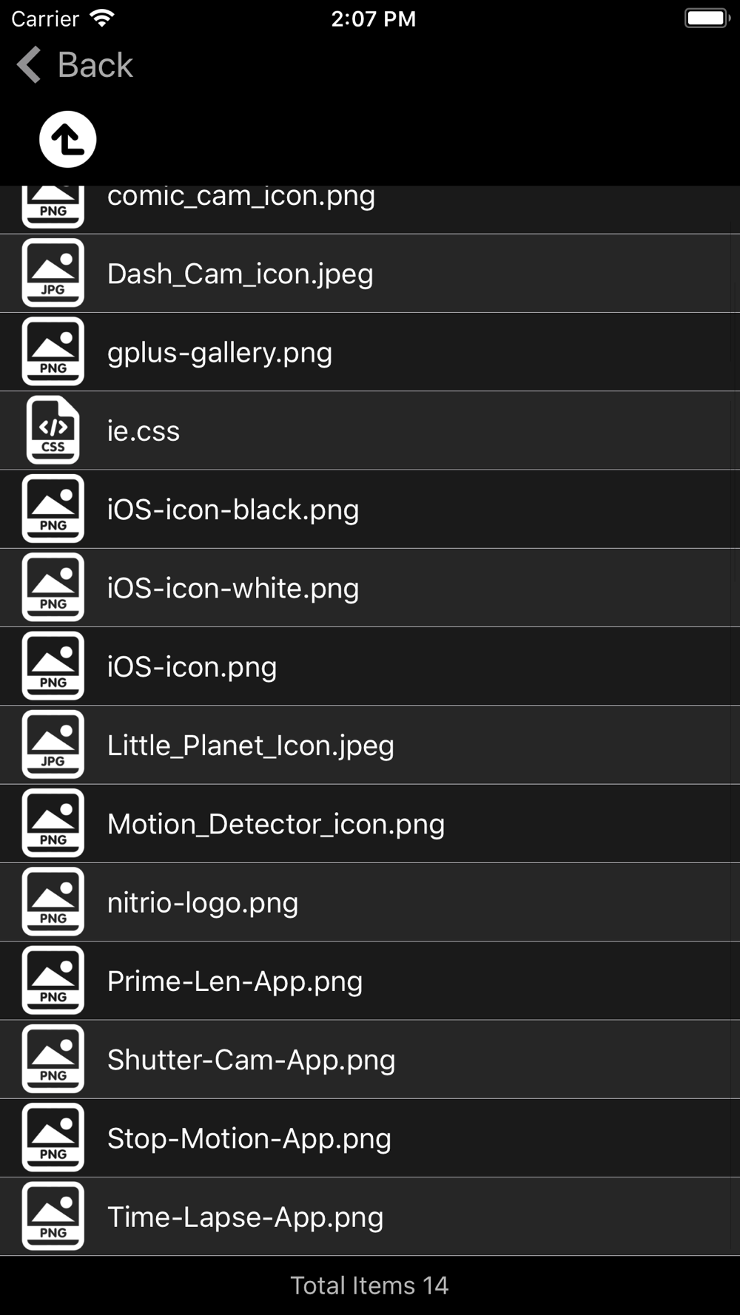740x1315 pixels.
Task: Open the comic_cam_icon.png file
Action: [x=370, y=209]
